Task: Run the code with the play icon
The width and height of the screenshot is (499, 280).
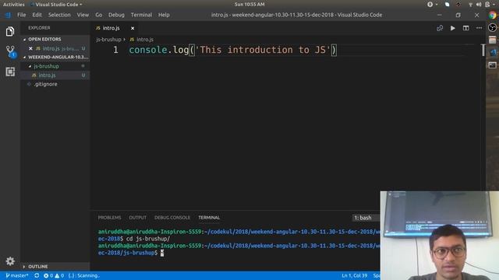Action: tap(452, 28)
